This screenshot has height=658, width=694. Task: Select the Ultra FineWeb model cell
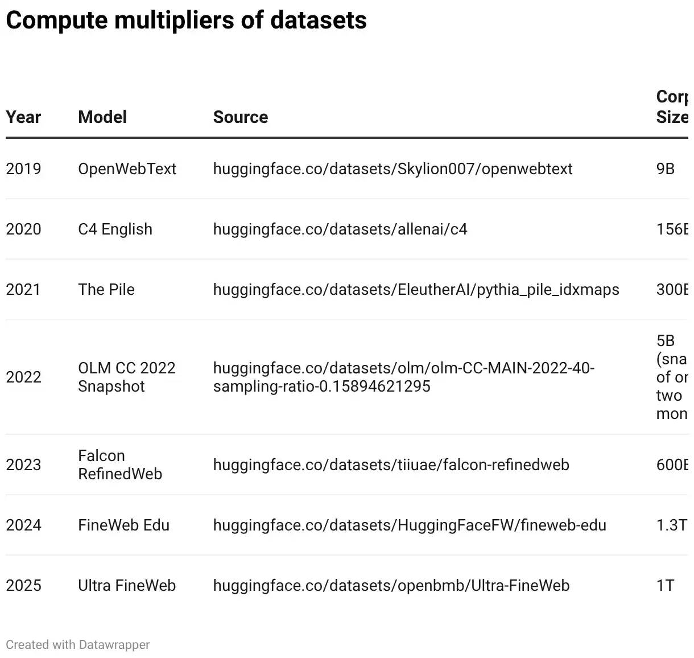click(x=127, y=586)
